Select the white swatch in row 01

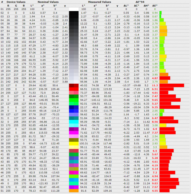74,9
